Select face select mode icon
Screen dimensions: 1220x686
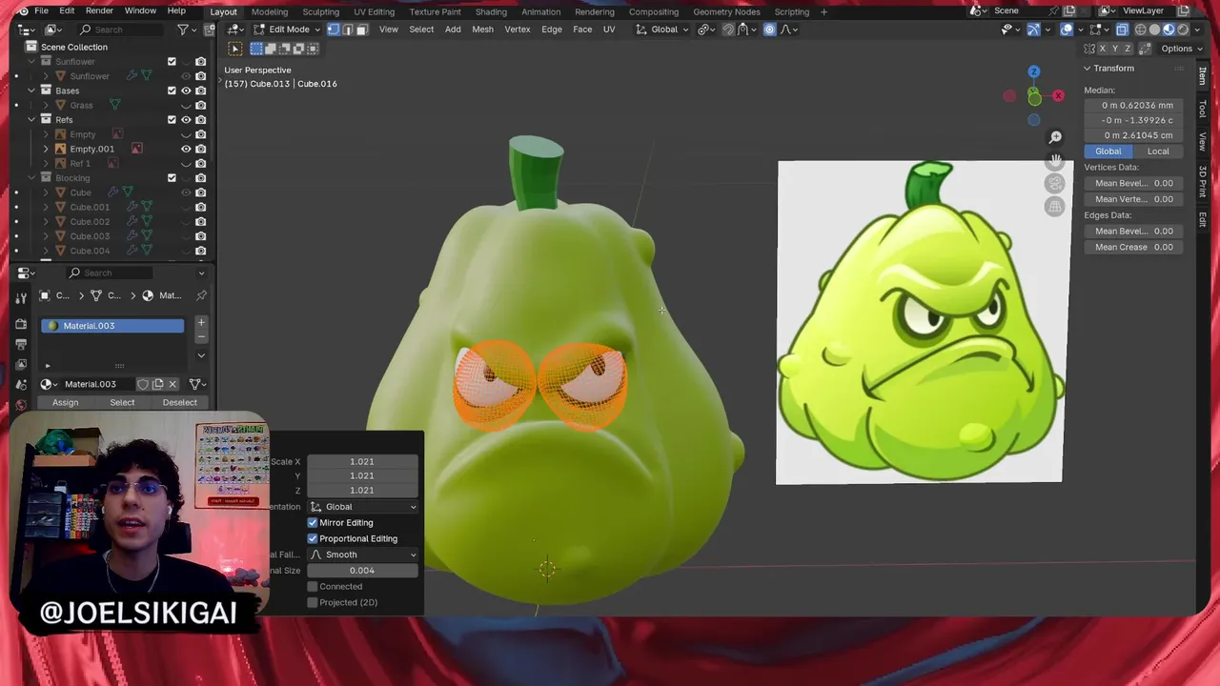362,30
